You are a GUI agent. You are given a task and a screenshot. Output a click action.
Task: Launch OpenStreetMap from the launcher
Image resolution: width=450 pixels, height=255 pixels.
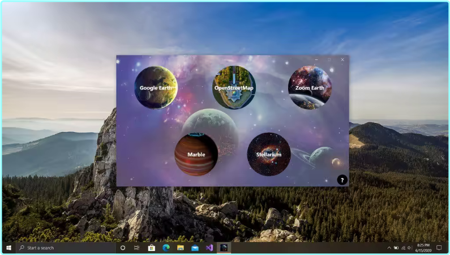[x=234, y=88]
